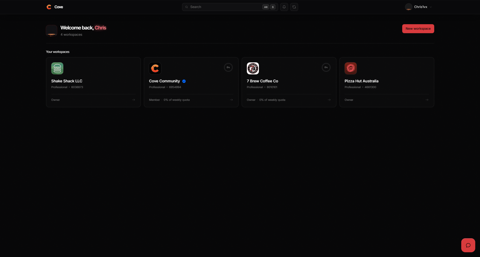Open the Cove Community workspace title
Viewport: 480px width, 257px height.
click(164, 81)
